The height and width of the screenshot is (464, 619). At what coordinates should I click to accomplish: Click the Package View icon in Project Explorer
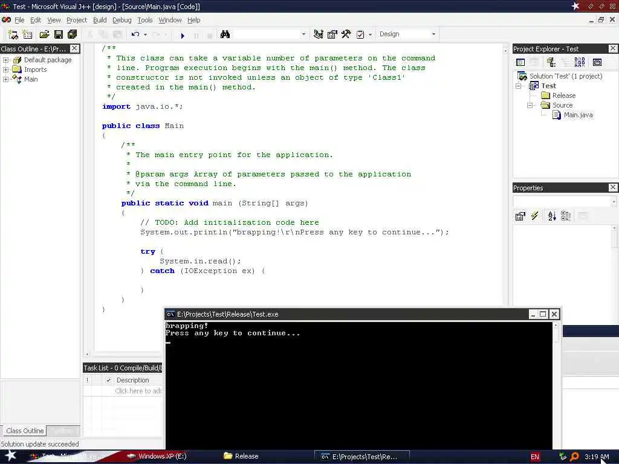tap(551, 62)
